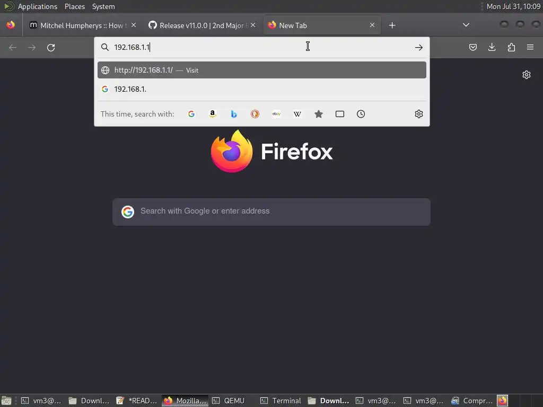This screenshot has width=543, height=407.
Task: Open the Extensions puzzle icon
Action: pyautogui.click(x=511, y=47)
